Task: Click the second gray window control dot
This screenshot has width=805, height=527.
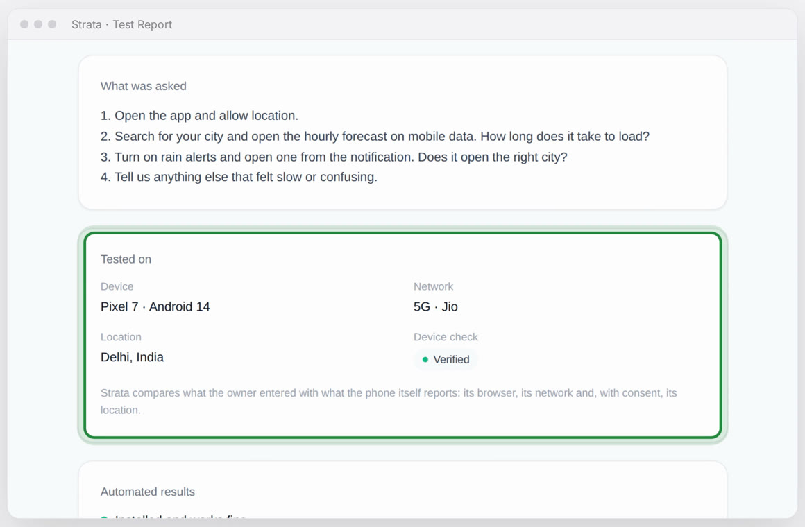Action: tap(38, 24)
